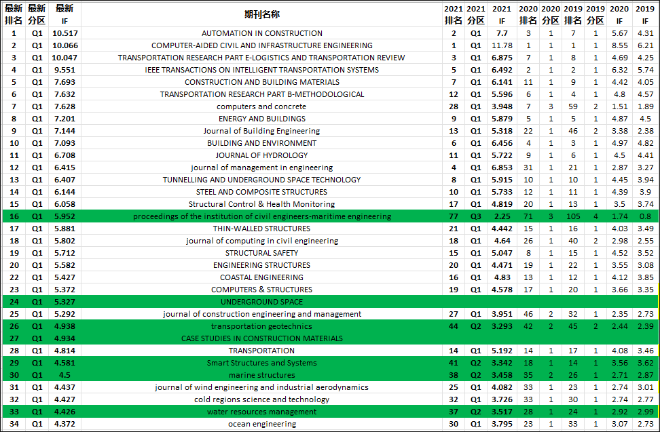Click the 2021 IF value 5.192
This screenshot has width=660, height=432.
click(x=502, y=351)
